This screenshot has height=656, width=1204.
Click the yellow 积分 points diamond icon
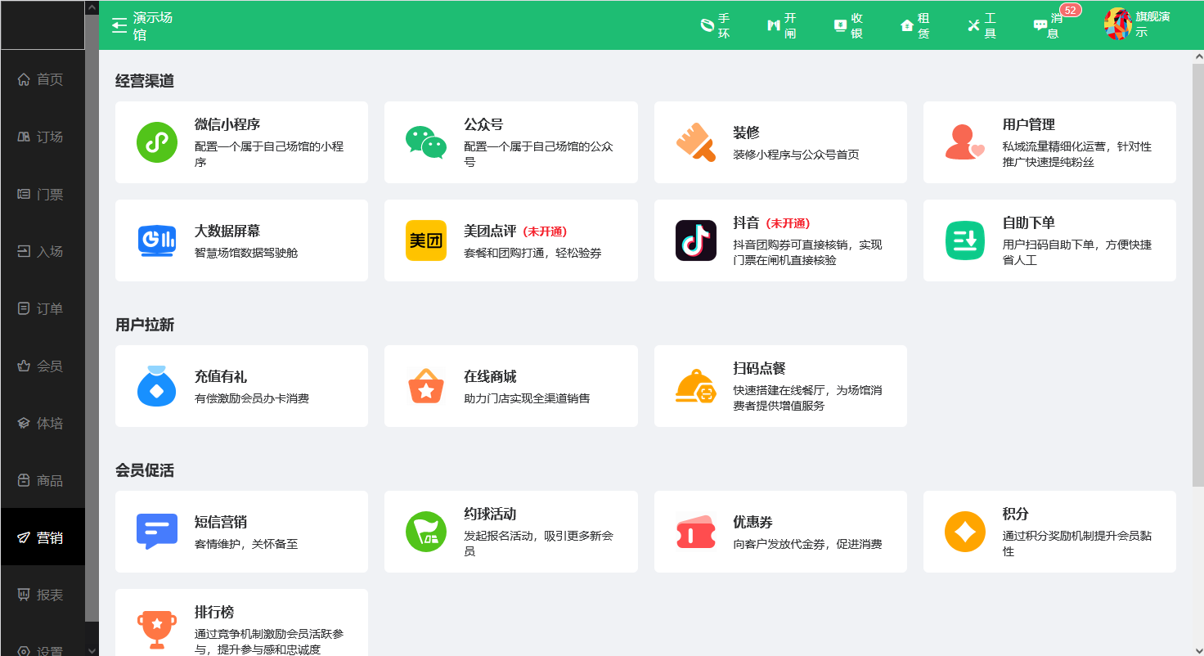(x=964, y=531)
